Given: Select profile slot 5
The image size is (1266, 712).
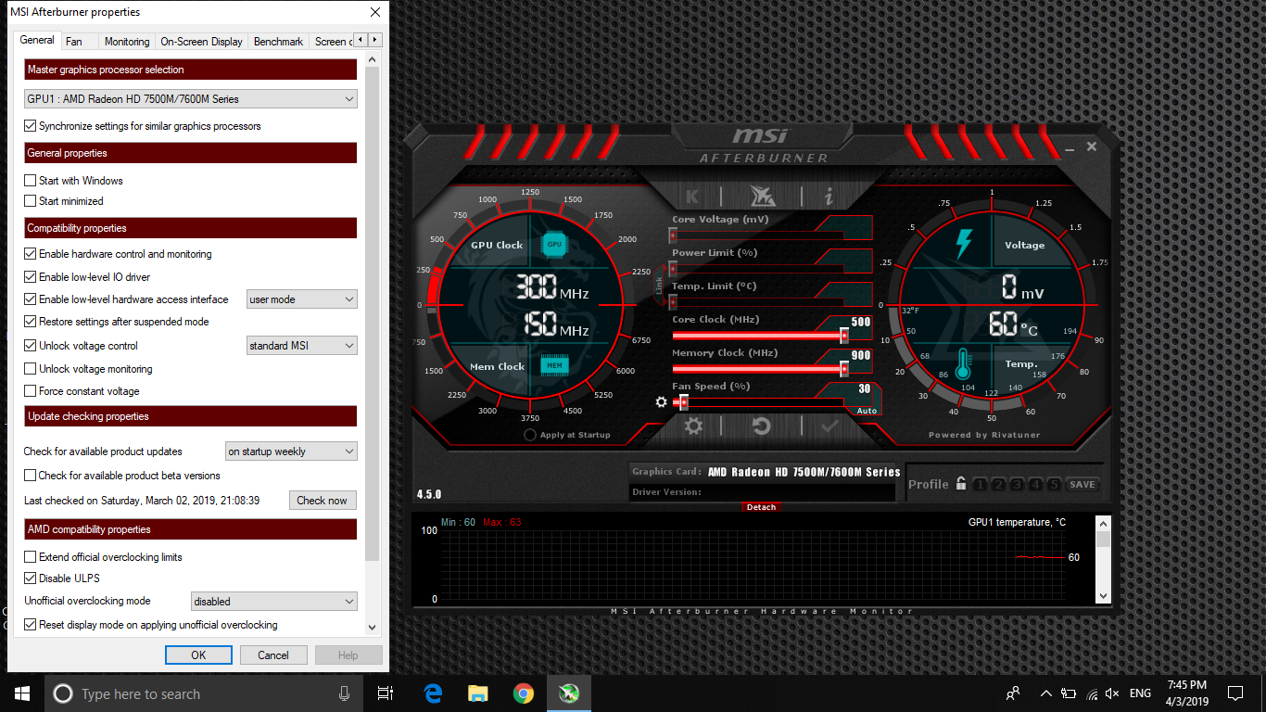Looking at the screenshot, I should pyautogui.click(x=1055, y=484).
